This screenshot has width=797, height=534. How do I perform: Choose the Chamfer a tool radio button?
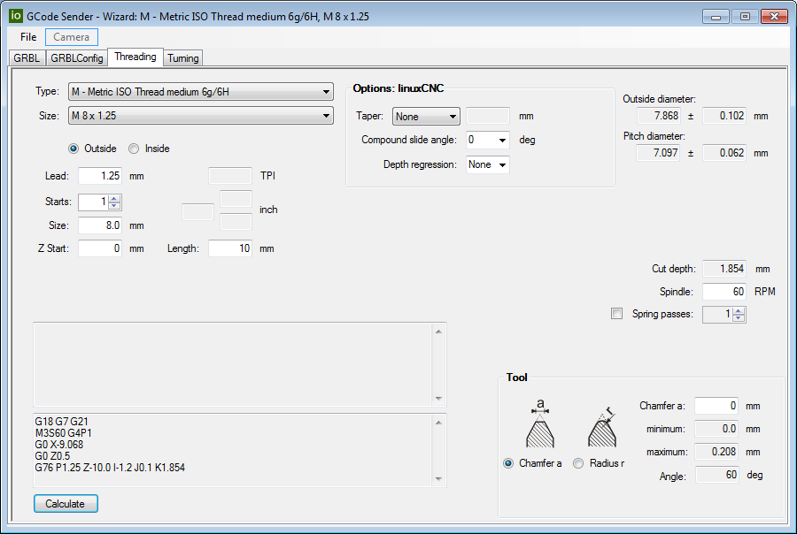point(508,463)
